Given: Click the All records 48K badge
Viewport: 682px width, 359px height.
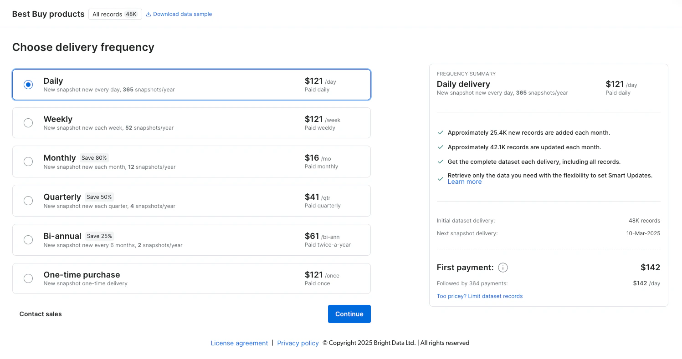Looking at the screenshot, I should pos(115,14).
